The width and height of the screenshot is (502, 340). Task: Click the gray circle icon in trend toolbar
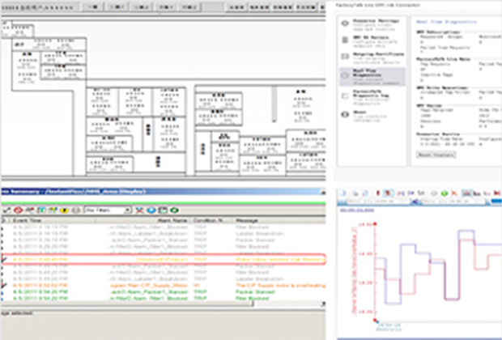pyautogui.click(x=434, y=193)
